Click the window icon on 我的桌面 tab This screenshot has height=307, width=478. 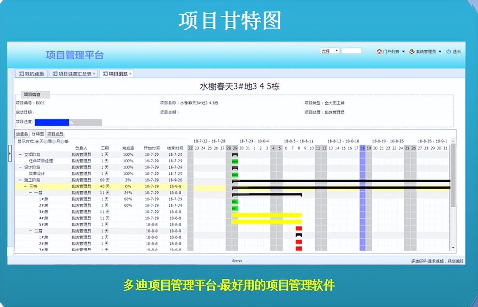21,73
